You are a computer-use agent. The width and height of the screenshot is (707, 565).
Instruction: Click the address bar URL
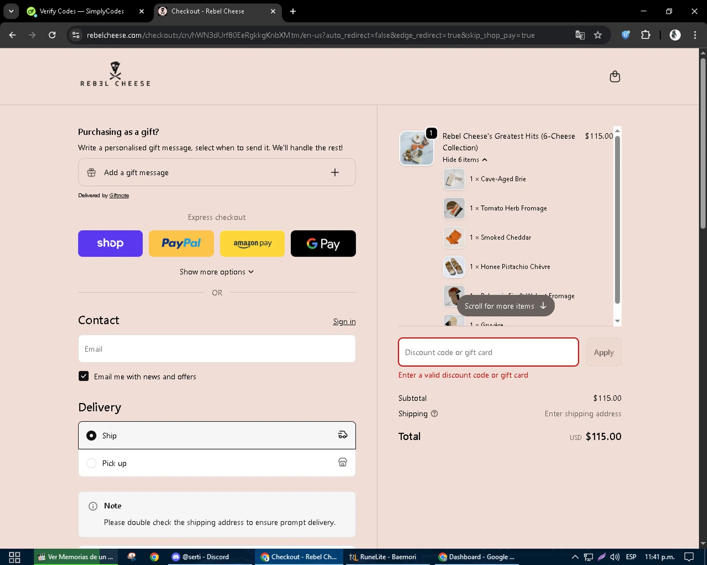[x=311, y=35]
